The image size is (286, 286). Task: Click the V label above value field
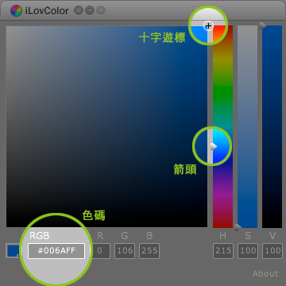point(272,236)
